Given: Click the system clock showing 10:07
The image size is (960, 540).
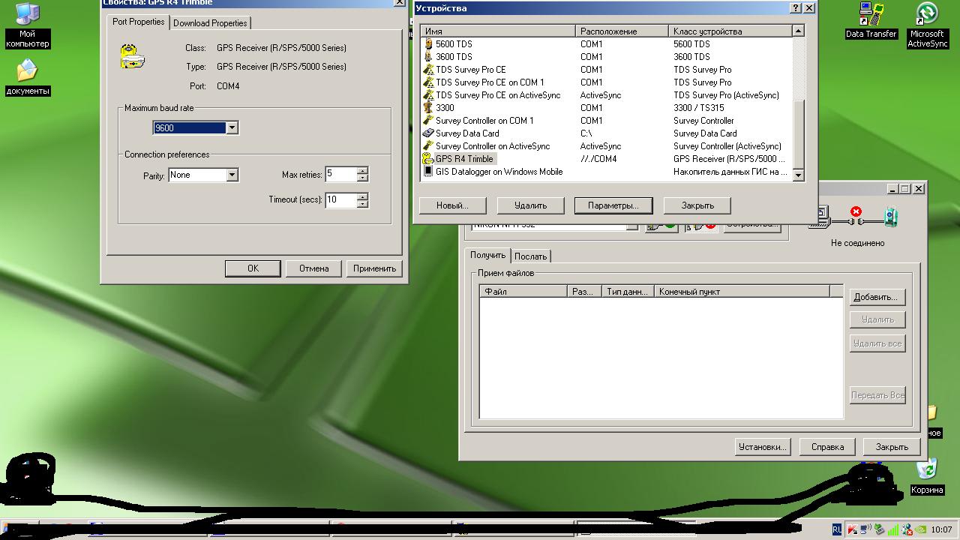Looking at the screenshot, I should click(941, 529).
